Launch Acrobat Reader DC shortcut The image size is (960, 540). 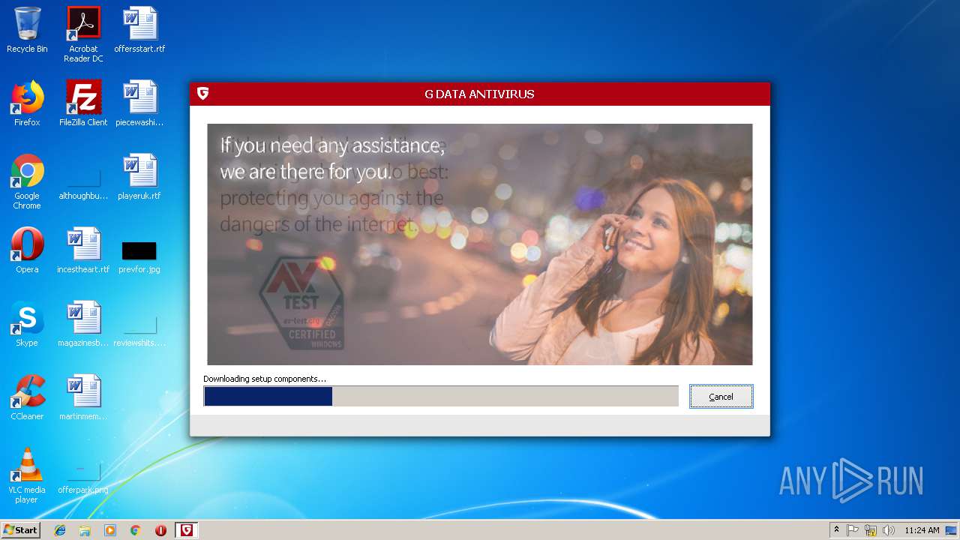(x=83, y=34)
